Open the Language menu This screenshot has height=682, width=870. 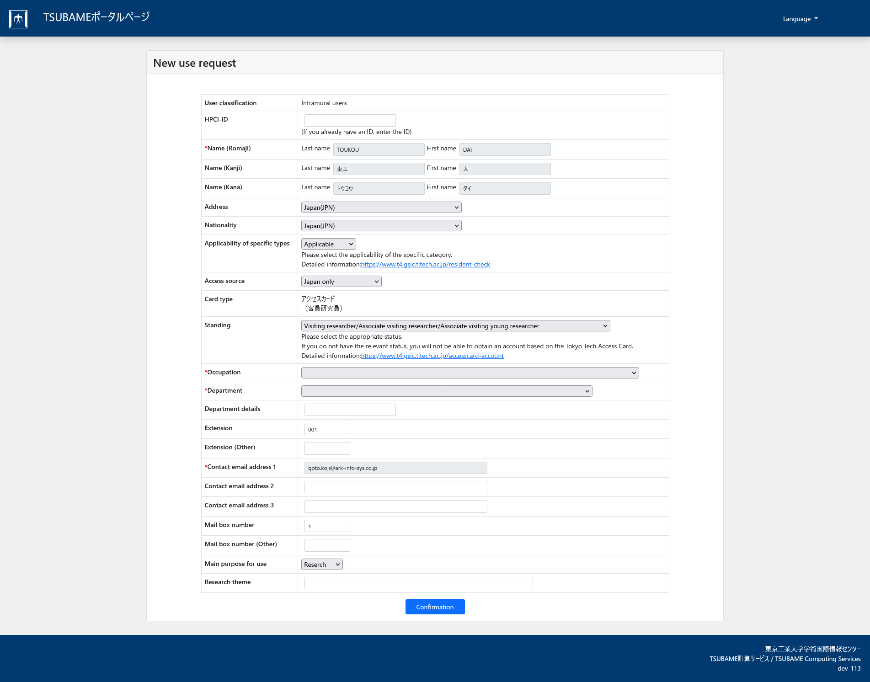[800, 19]
